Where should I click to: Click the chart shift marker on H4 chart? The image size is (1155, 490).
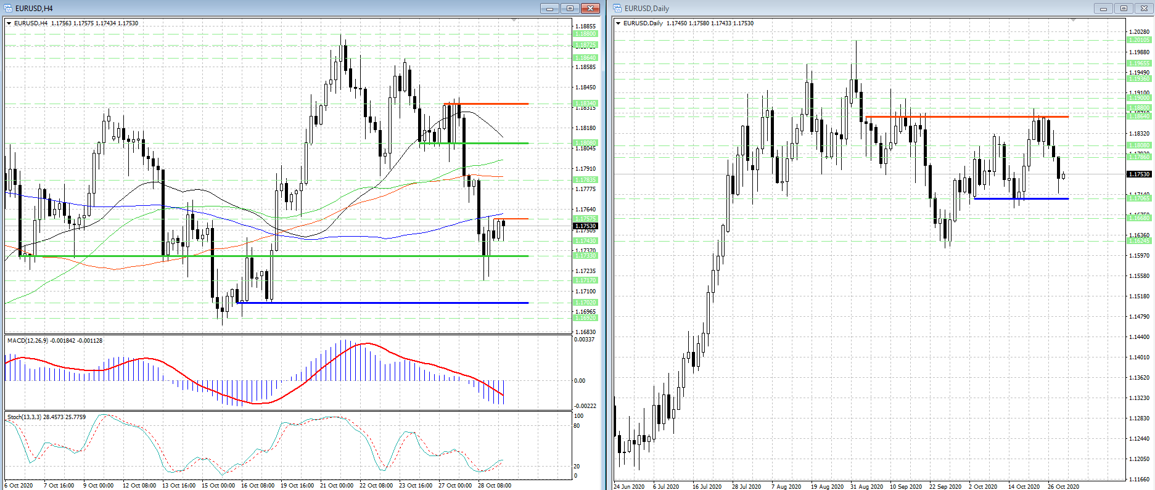point(514,20)
